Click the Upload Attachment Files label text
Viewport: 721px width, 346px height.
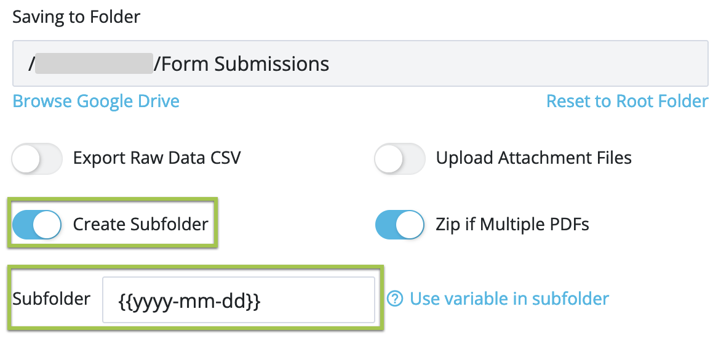click(534, 159)
